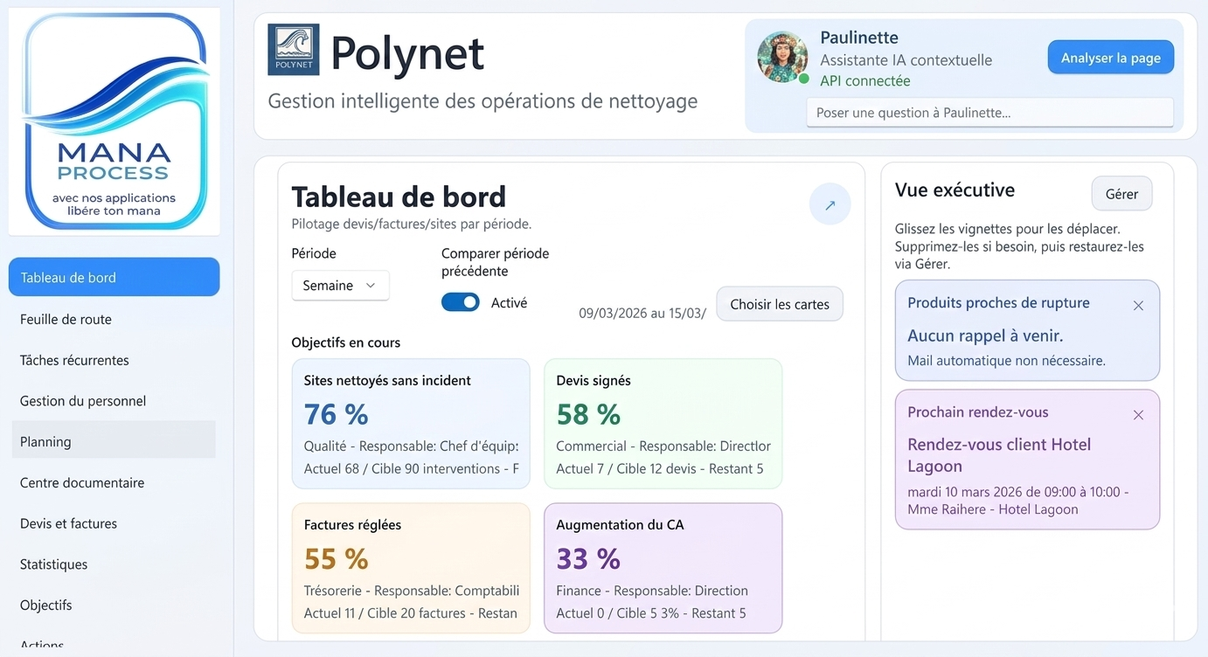Select Planning in the sidebar
Viewport: 1208px width, 657px height.
coord(45,442)
